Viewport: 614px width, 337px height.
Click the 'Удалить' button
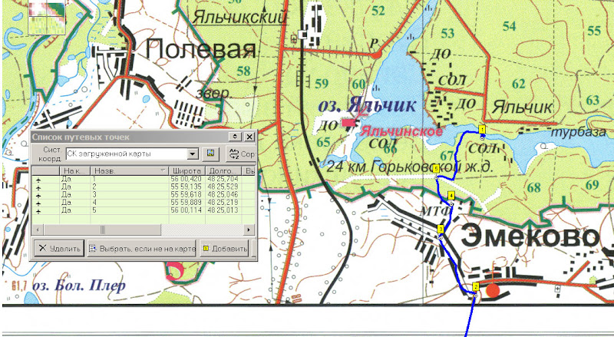click(x=59, y=249)
